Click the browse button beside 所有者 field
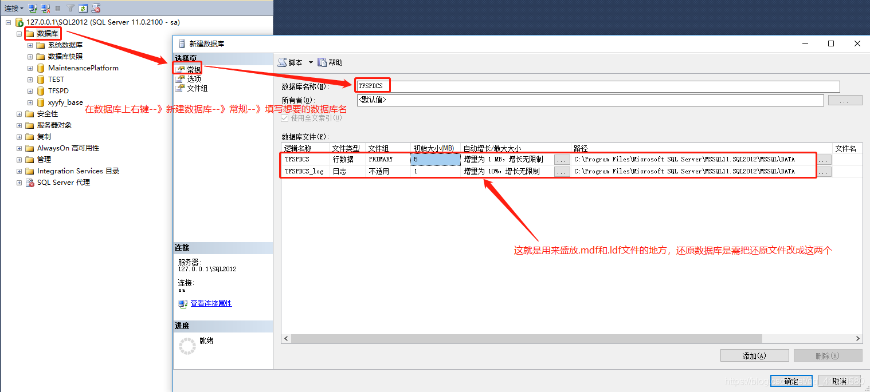 click(845, 100)
